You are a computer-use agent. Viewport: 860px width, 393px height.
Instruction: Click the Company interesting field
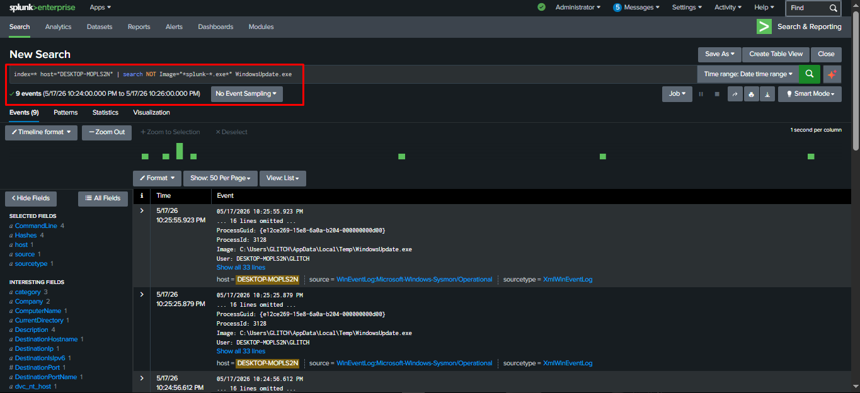[x=29, y=301]
